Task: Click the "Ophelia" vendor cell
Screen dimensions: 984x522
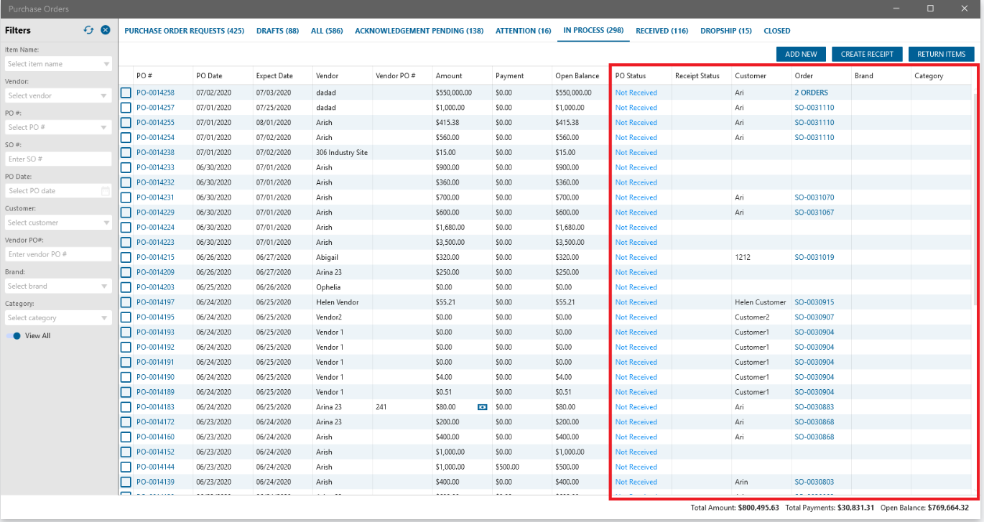Action: click(328, 287)
